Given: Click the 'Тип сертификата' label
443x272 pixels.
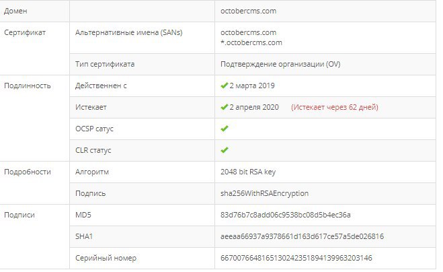Looking at the screenshot, I should 105,64.
